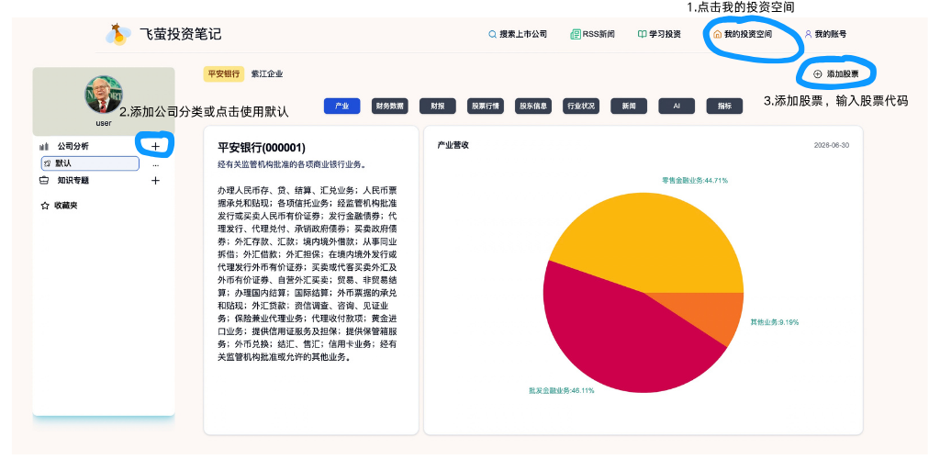Open 我的账号 menu
940x459 pixels.
[825, 34]
